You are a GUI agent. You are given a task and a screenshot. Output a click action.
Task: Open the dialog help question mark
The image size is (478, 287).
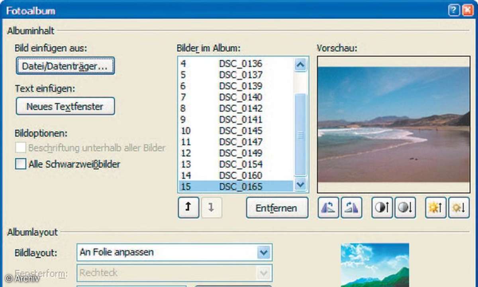(x=454, y=10)
